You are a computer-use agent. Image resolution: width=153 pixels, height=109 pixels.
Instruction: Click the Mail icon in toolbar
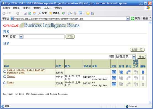coord(69,13)
